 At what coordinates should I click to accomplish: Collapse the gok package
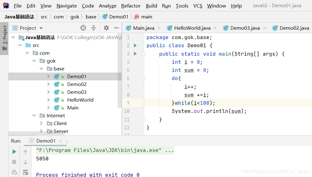pos(34,61)
